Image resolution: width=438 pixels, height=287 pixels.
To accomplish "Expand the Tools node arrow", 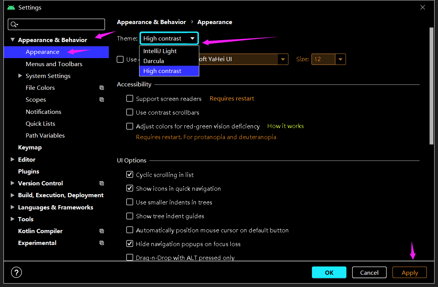I will coord(13,219).
